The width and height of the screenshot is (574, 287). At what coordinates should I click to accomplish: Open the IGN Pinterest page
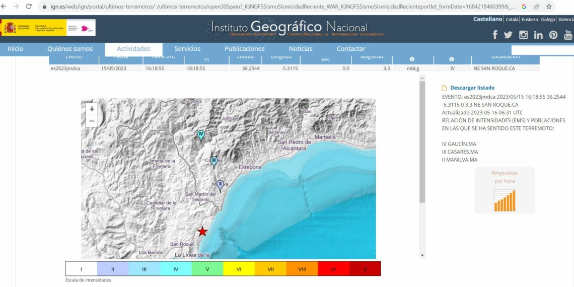pos(553,35)
